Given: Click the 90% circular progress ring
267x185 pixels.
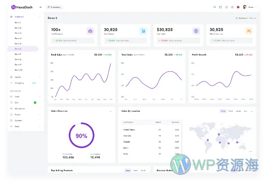Looking at the screenshot, I should (82, 135).
